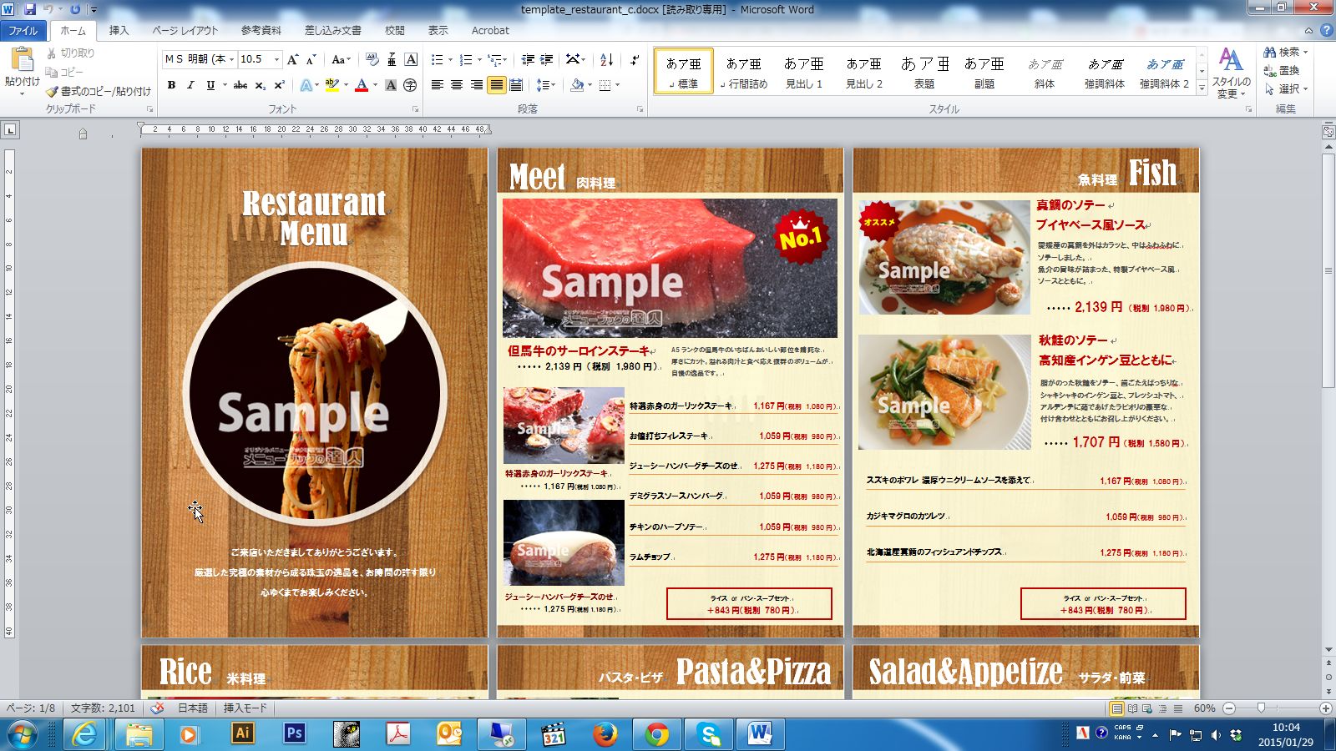This screenshot has width=1336, height=751.
Task: Open the ファイル tab
Action: click(x=23, y=31)
